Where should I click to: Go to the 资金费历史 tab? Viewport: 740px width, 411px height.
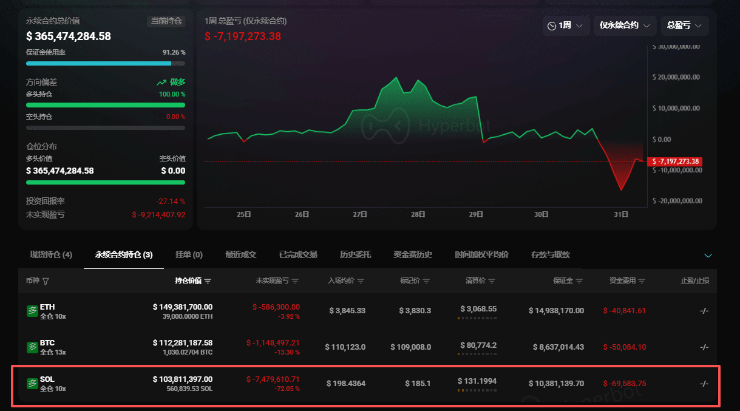point(413,254)
